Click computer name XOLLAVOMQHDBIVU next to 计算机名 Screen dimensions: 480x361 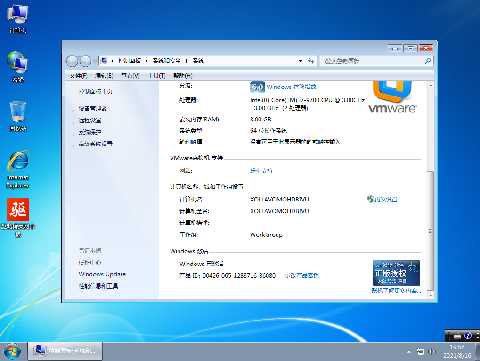279,199
